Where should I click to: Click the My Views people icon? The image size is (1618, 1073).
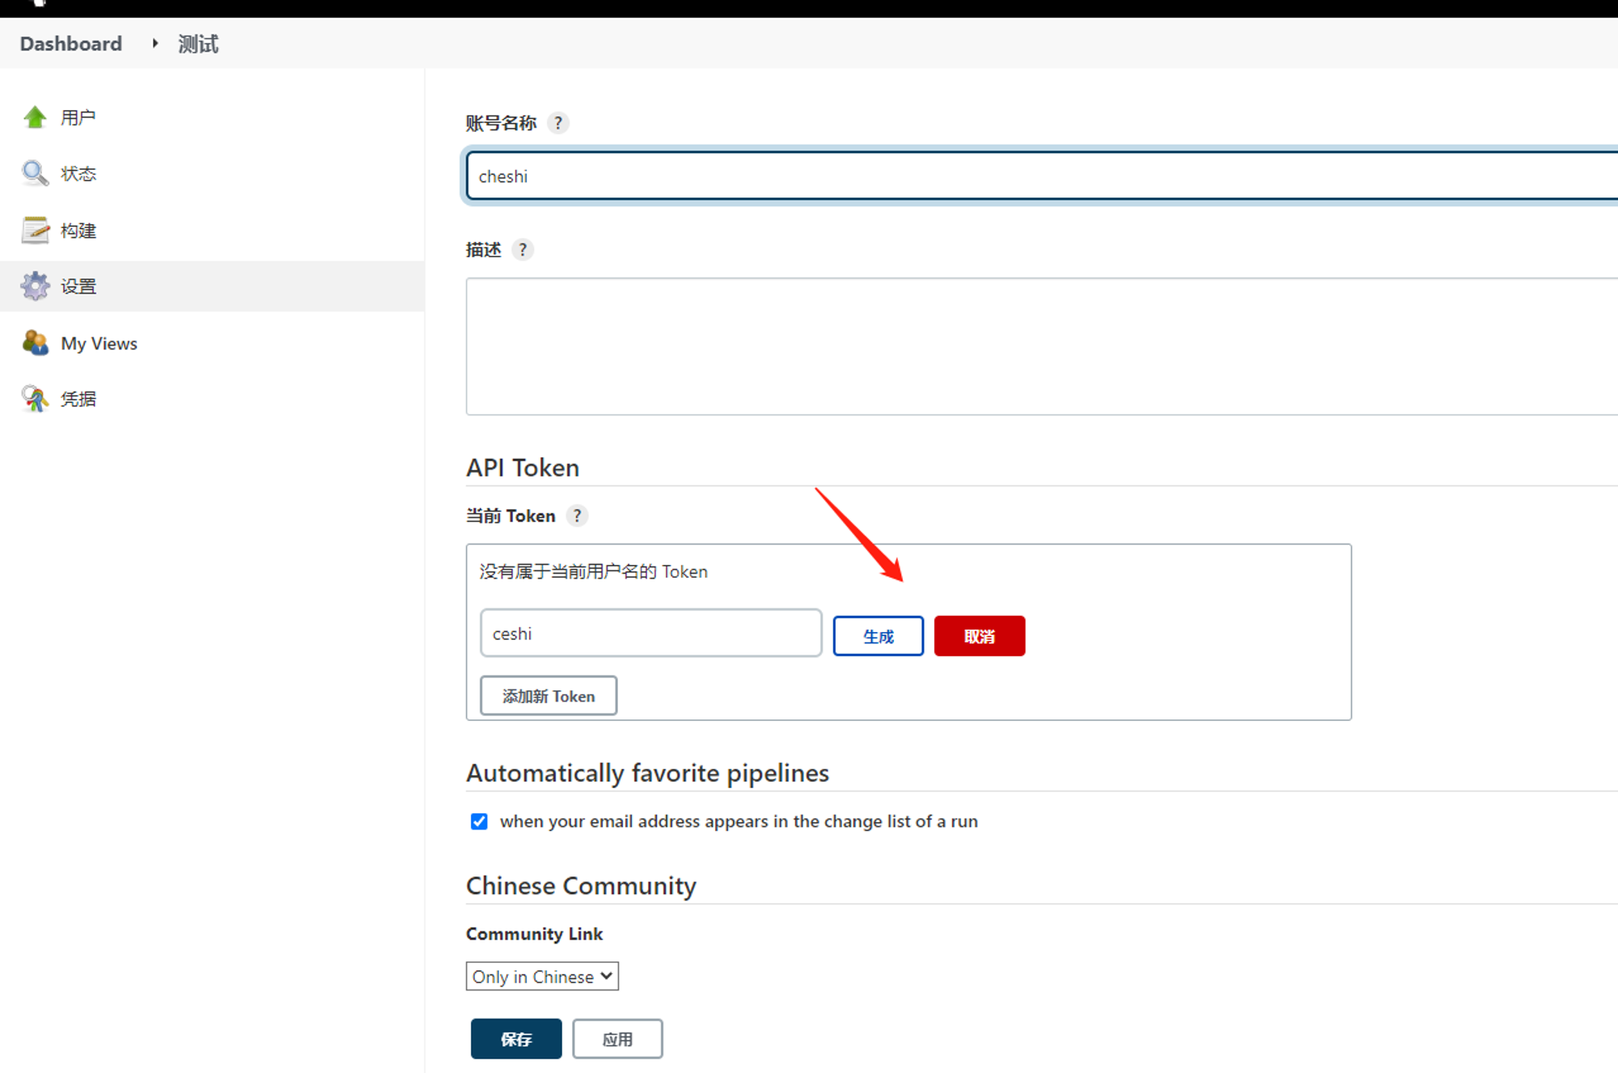pyautogui.click(x=35, y=342)
